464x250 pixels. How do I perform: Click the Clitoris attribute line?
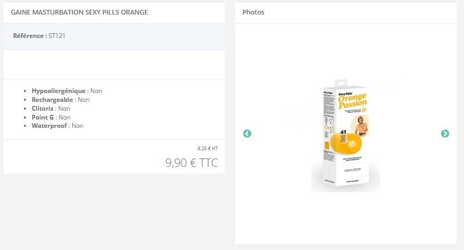point(51,109)
